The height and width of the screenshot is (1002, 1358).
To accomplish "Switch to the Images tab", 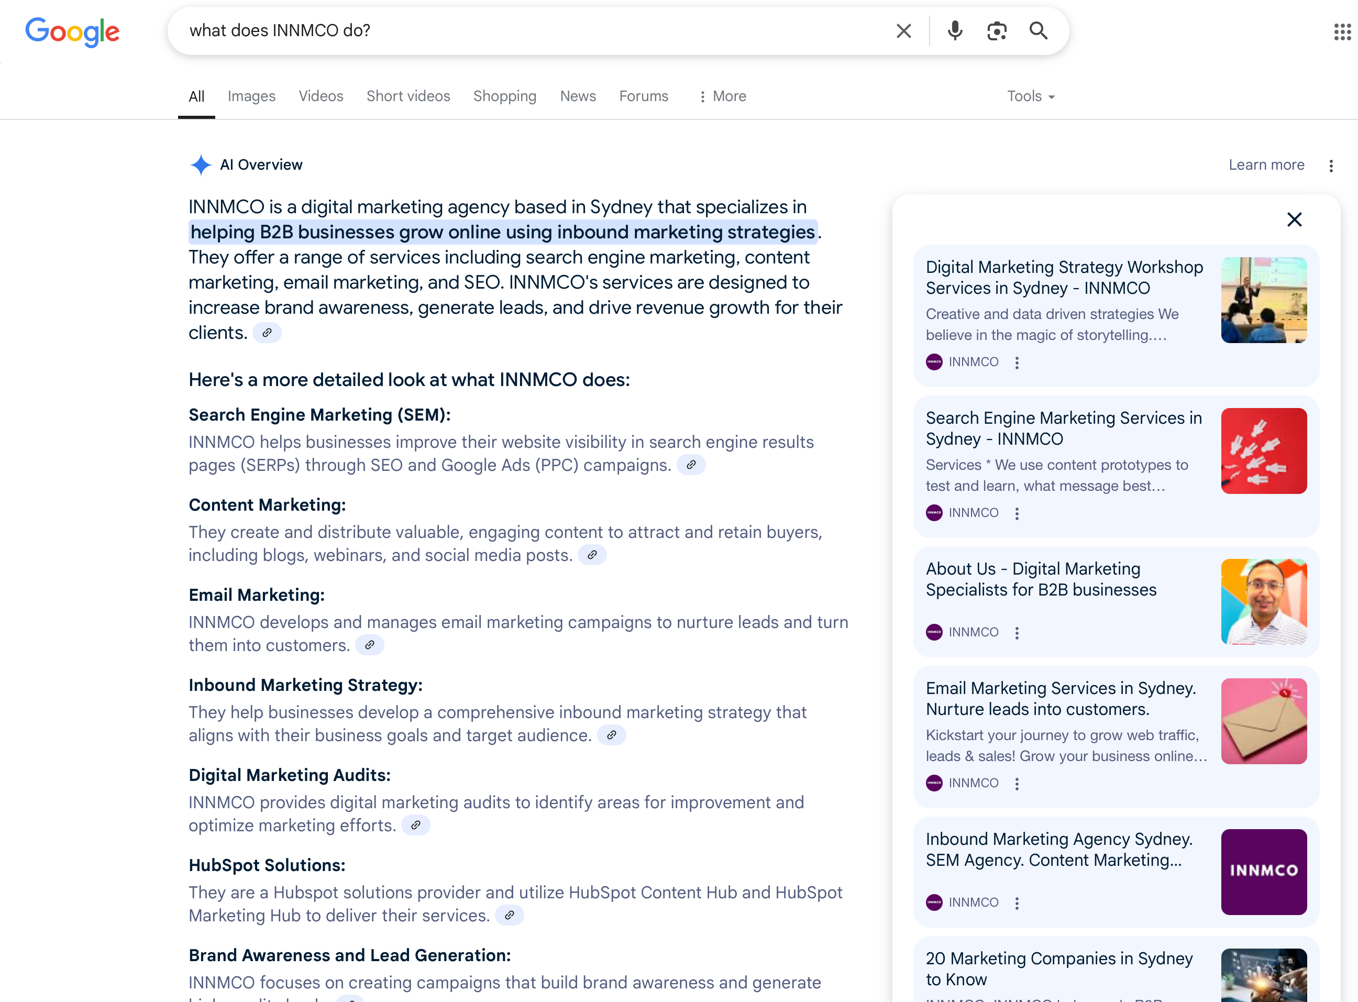I will [252, 96].
